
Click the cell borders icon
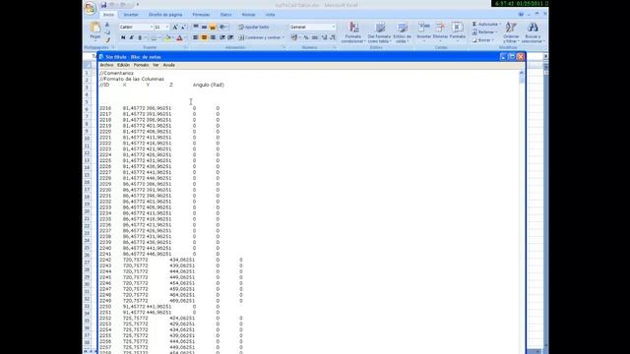point(154,37)
